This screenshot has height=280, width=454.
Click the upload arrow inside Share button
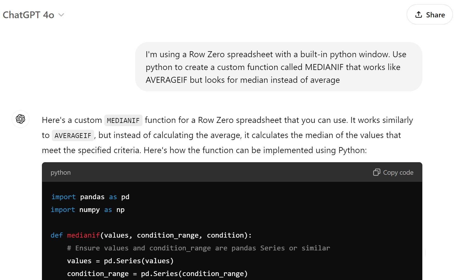click(x=418, y=15)
